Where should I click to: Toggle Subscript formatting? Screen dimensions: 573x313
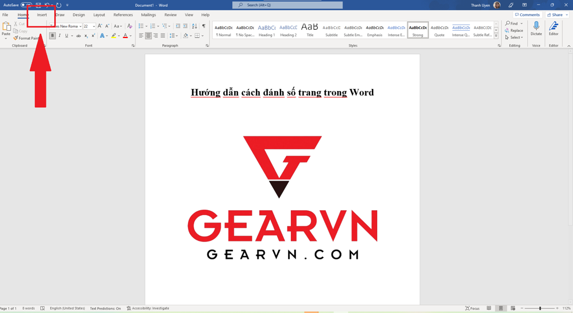(x=86, y=36)
